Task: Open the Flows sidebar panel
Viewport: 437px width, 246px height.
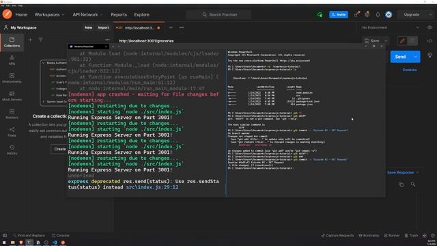Action: click(12, 132)
